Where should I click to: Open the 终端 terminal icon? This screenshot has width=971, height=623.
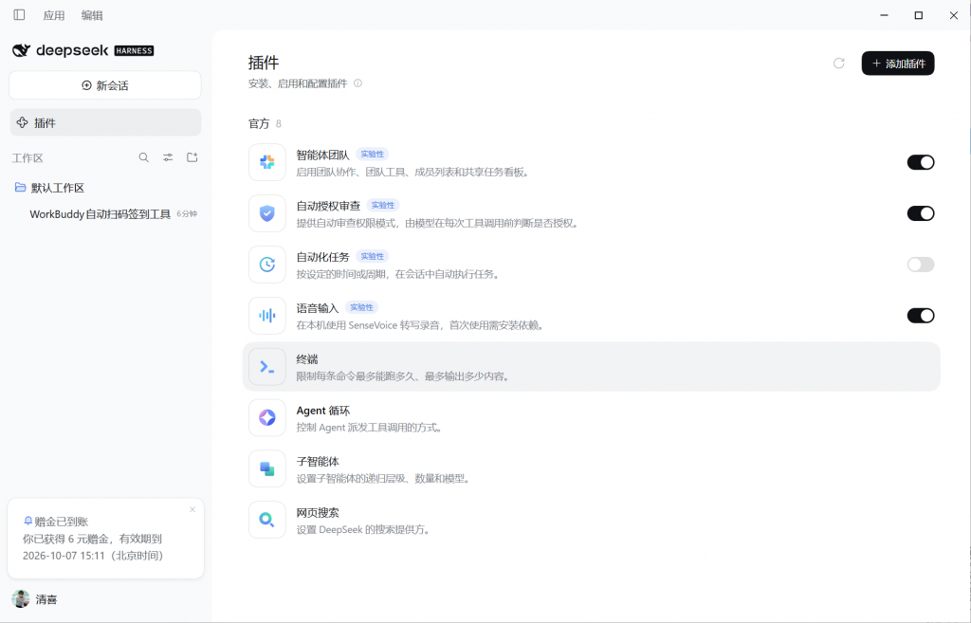pos(266,367)
